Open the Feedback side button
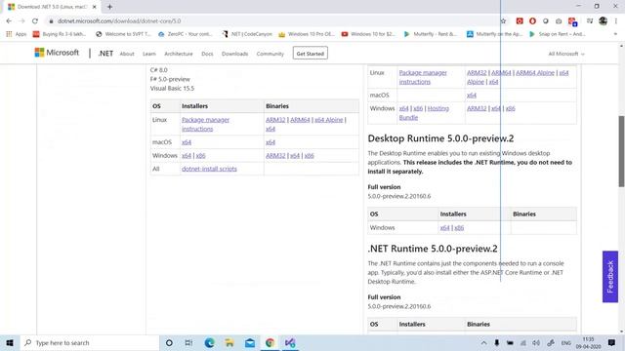 609,277
